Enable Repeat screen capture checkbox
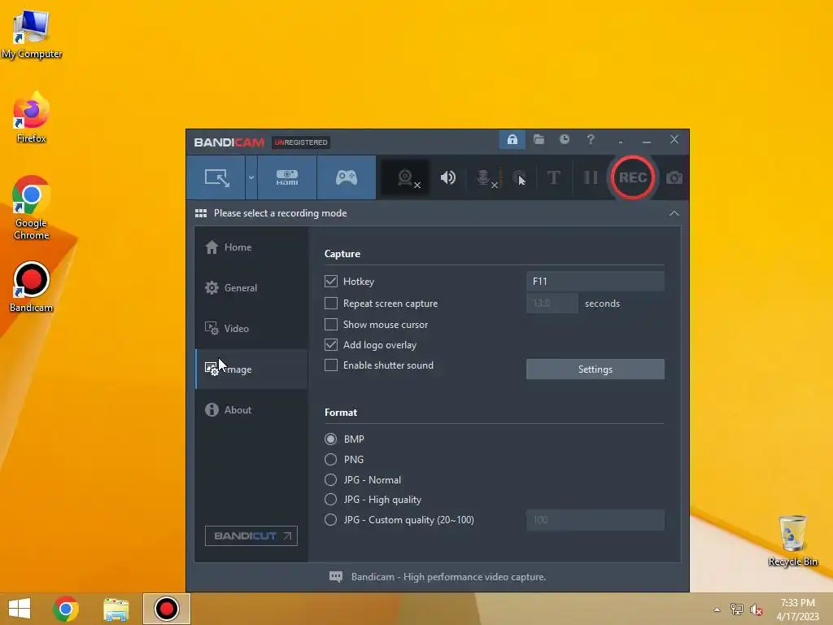833x625 pixels. pos(331,303)
